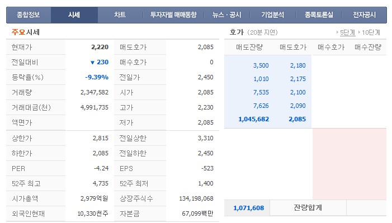Click the 현재가 row label
Image resolution: width=392 pixels, height=223 pixels.
coord(22,48)
